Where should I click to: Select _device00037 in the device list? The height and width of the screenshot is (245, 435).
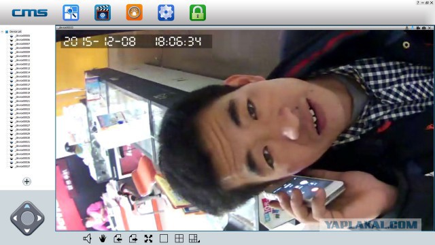point(22,166)
